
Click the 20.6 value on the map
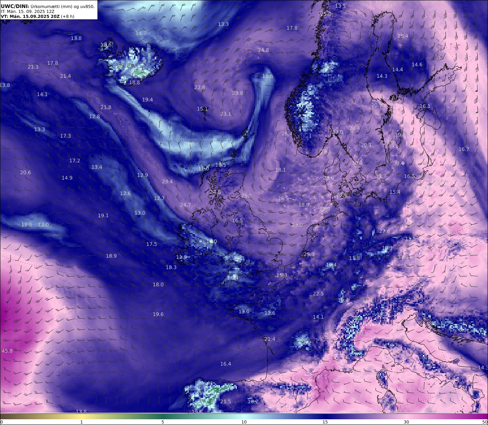pyautogui.click(x=26, y=173)
